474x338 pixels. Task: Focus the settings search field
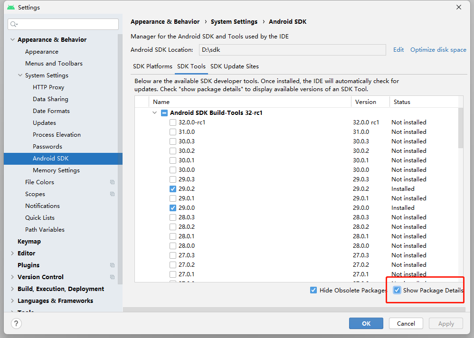(63, 24)
